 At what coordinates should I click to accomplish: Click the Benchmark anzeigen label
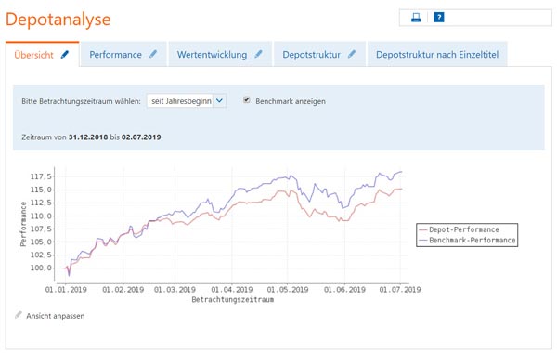coord(291,101)
